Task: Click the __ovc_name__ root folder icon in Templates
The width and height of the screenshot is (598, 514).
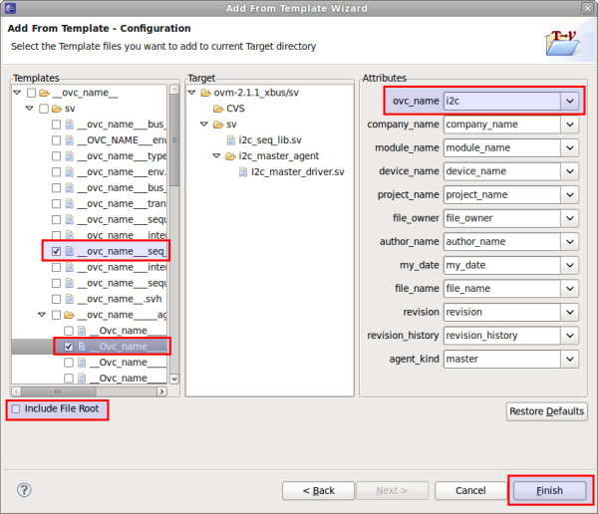Action: [44, 93]
